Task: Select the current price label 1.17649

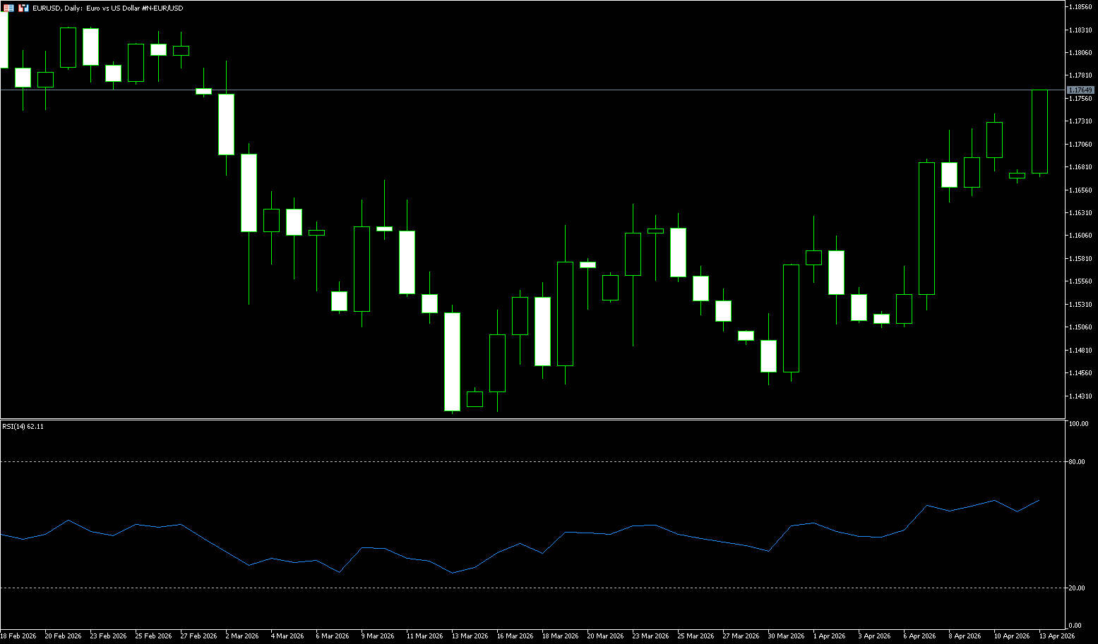Action: (1080, 90)
